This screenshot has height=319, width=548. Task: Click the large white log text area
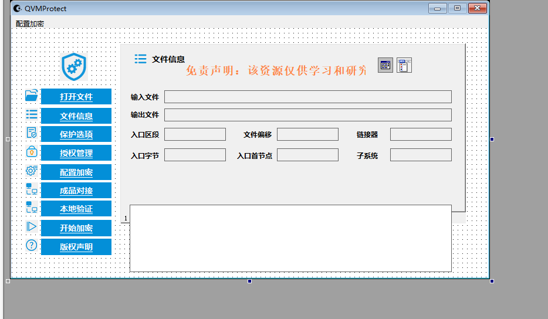290,238
